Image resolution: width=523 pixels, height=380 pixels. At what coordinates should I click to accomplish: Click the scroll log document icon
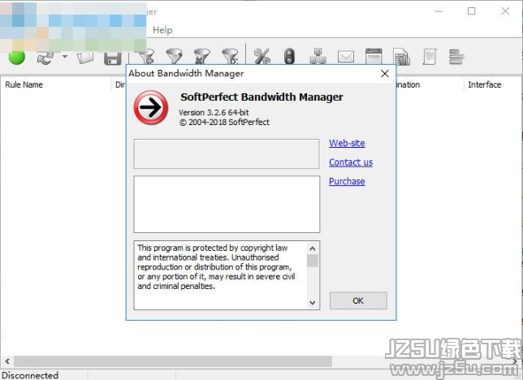[x=430, y=56]
